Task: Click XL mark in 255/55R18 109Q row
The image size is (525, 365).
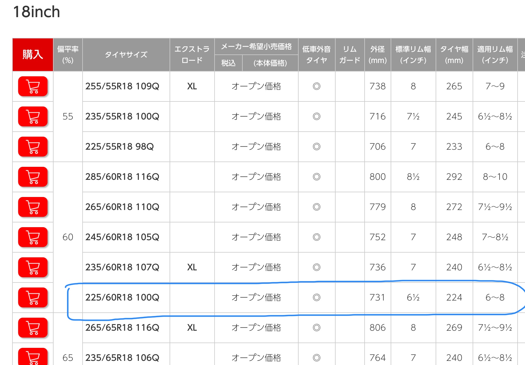Action: [192, 86]
